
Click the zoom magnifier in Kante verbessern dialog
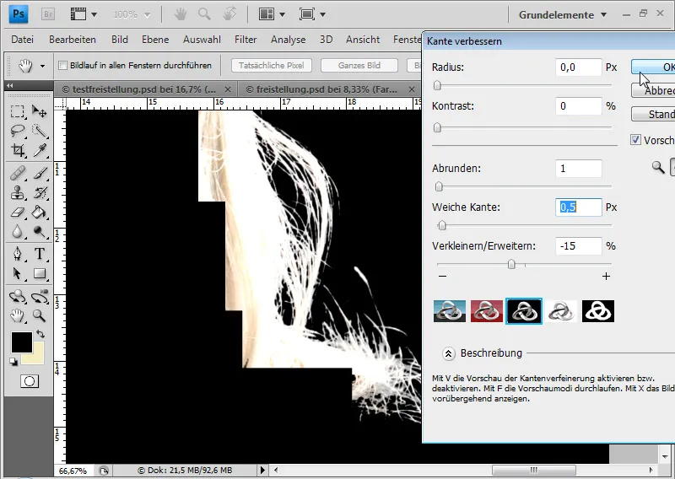(x=658, y=167)
